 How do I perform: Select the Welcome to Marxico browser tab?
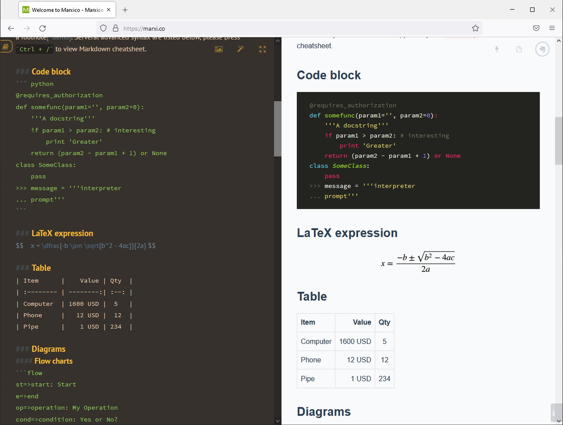tap(67, 9)
